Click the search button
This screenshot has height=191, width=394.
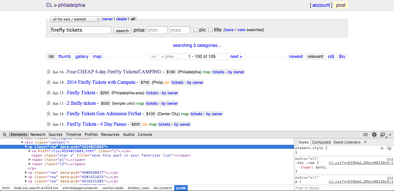[122, 30]
